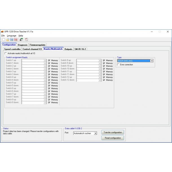The width and height of the screenshot is (172, 172).
Task: Open the Control channel X3 tab
Action: click(x=32, y=49)
